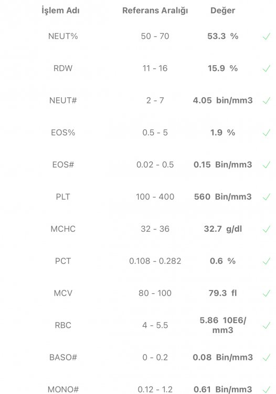
Task: Tap the checkmark in the EOS% row
Action: 266,133
